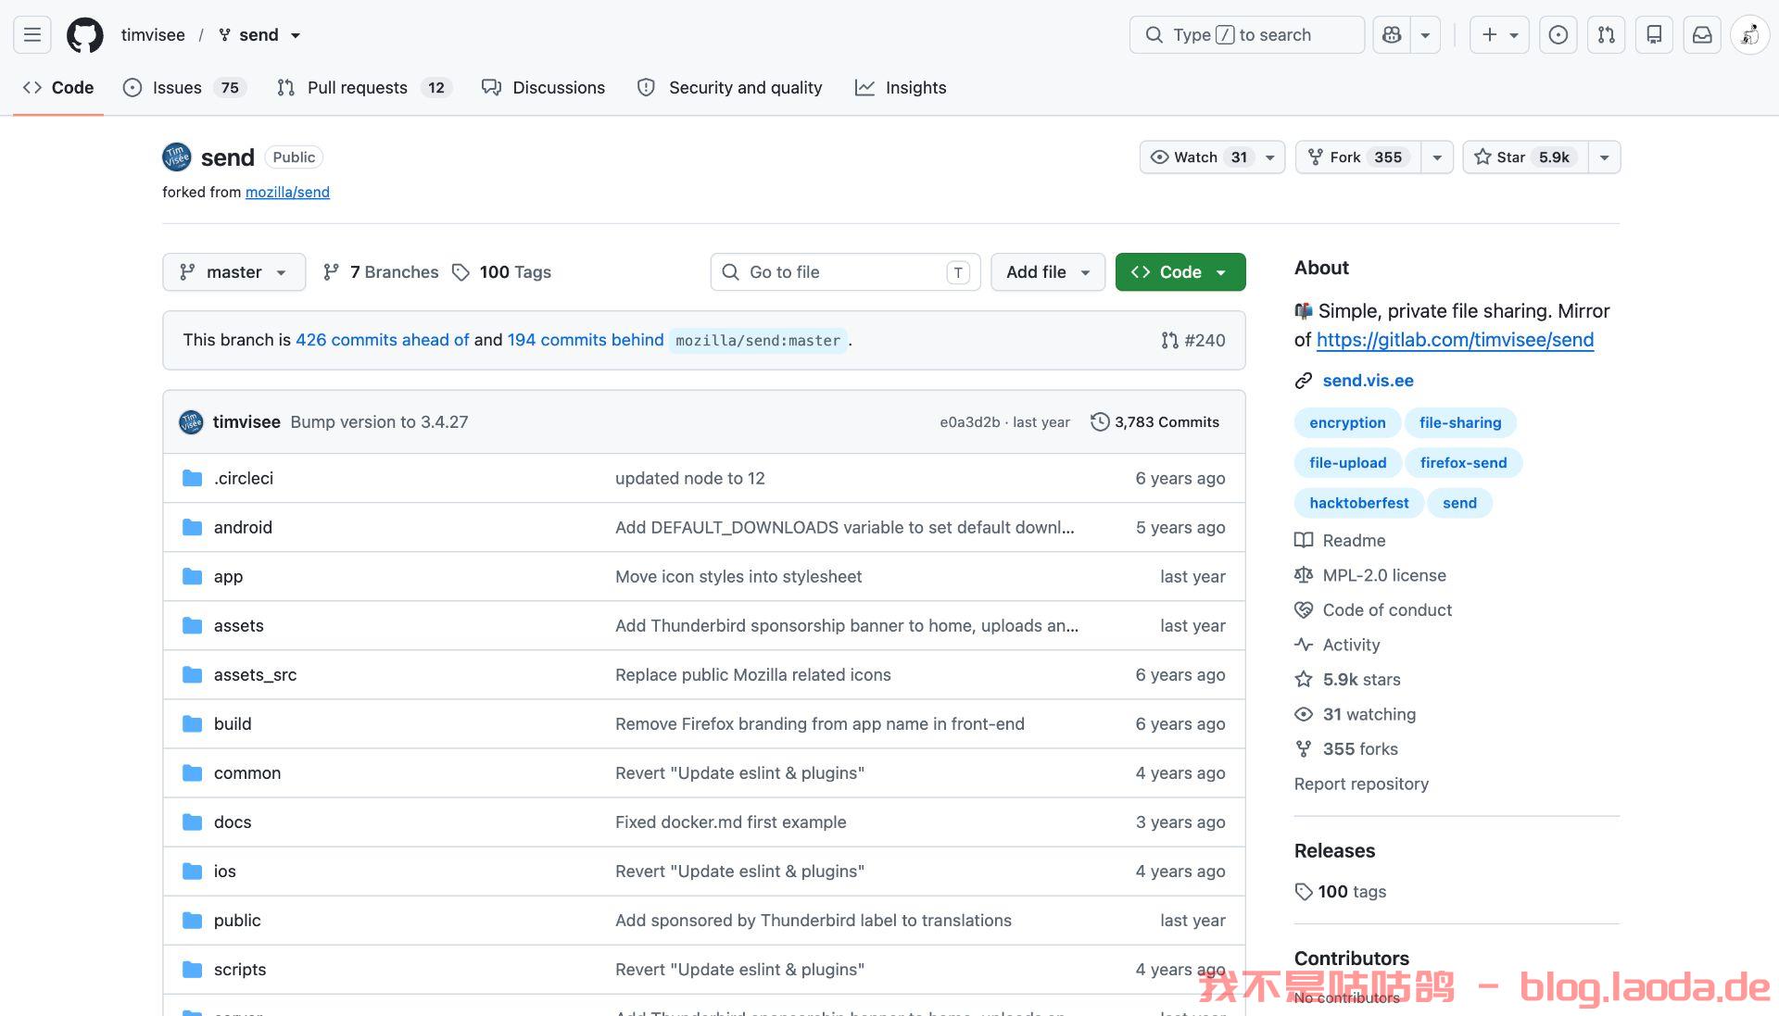Open the Copilot chat icon

(1392, 35)
